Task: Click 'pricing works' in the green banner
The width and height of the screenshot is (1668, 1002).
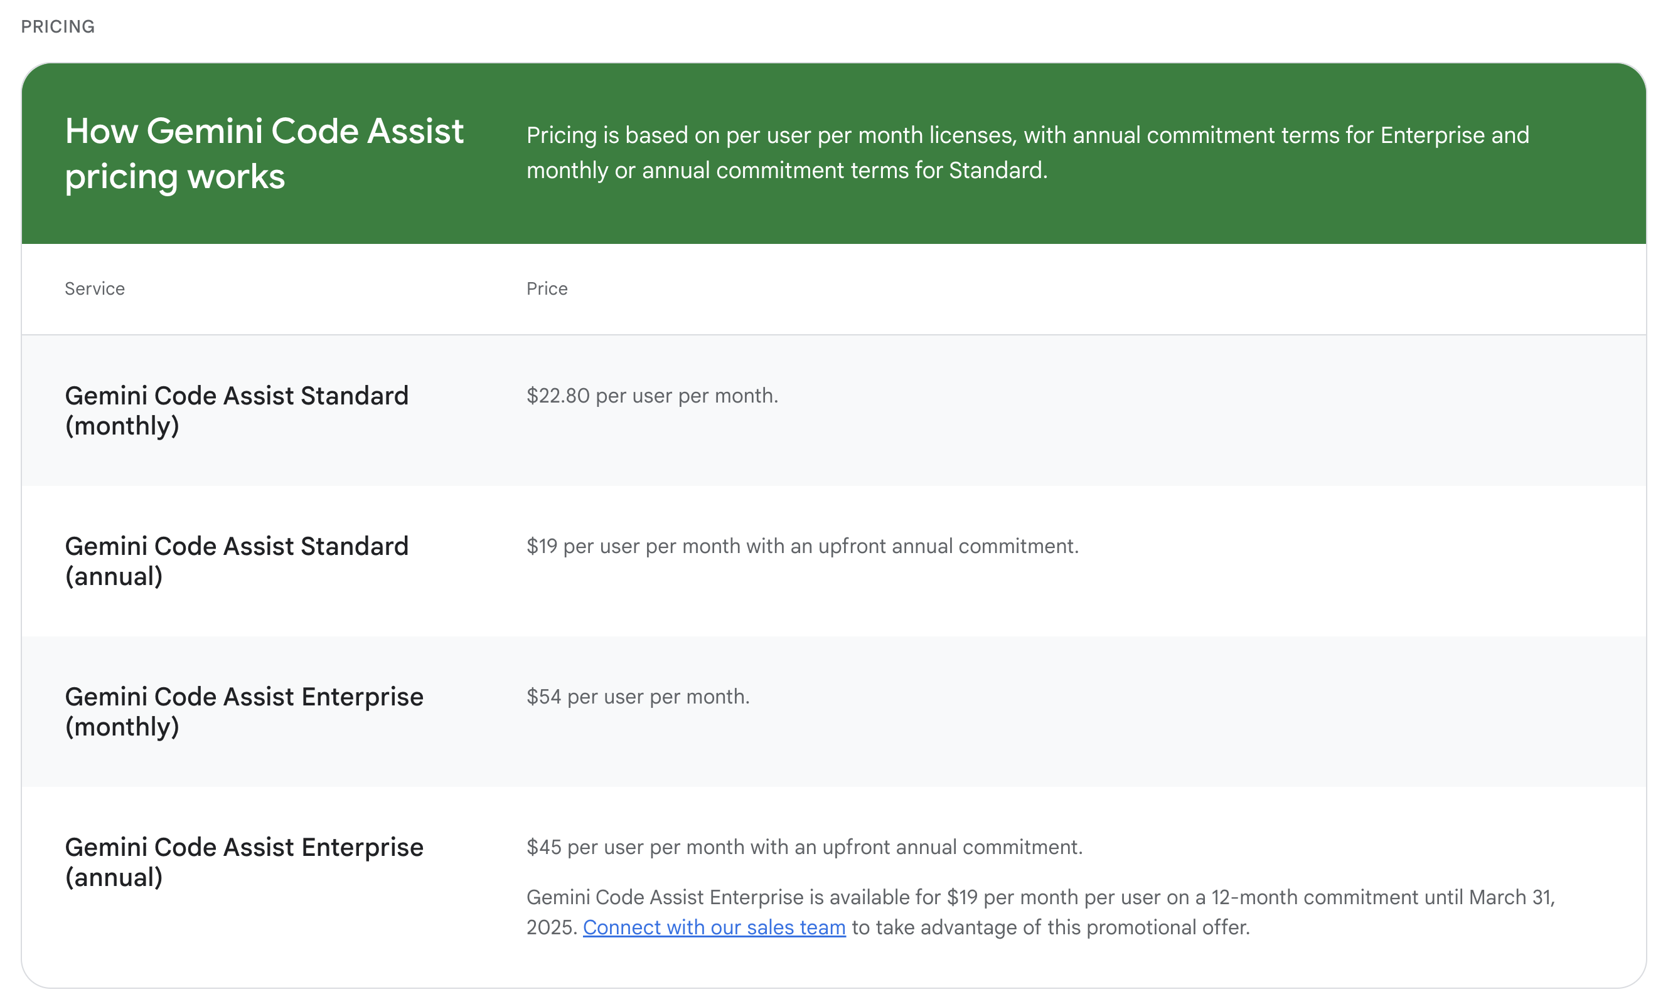Action: [x=174, y=176]
